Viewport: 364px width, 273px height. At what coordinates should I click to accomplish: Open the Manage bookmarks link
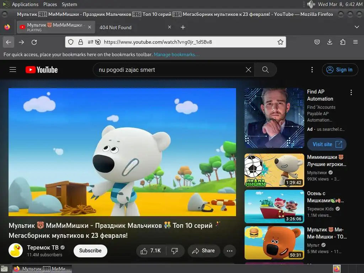click(176, 54)
